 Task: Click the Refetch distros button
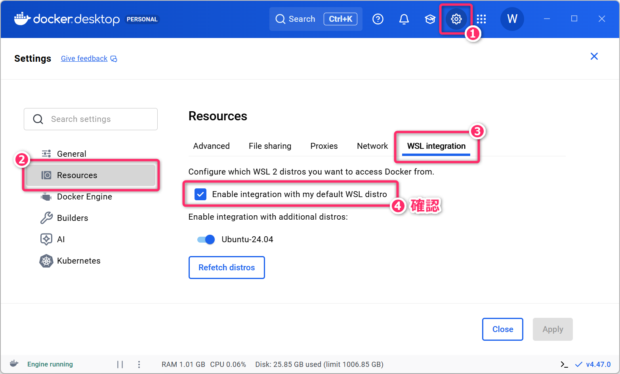click(x=226, y=268)
